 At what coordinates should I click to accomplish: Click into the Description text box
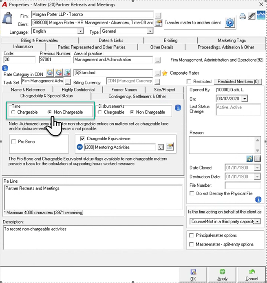pos(93,237)
